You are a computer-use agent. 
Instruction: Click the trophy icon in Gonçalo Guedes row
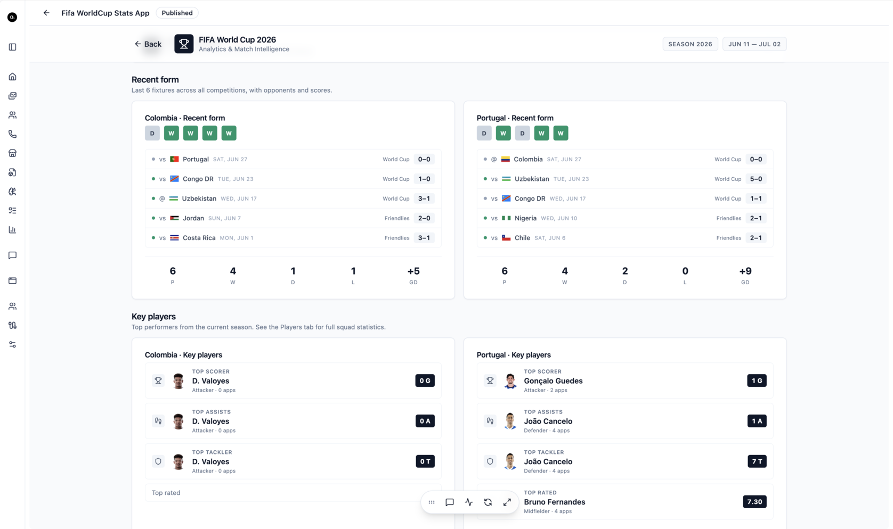pyautogui.click(x=490, y=381)
